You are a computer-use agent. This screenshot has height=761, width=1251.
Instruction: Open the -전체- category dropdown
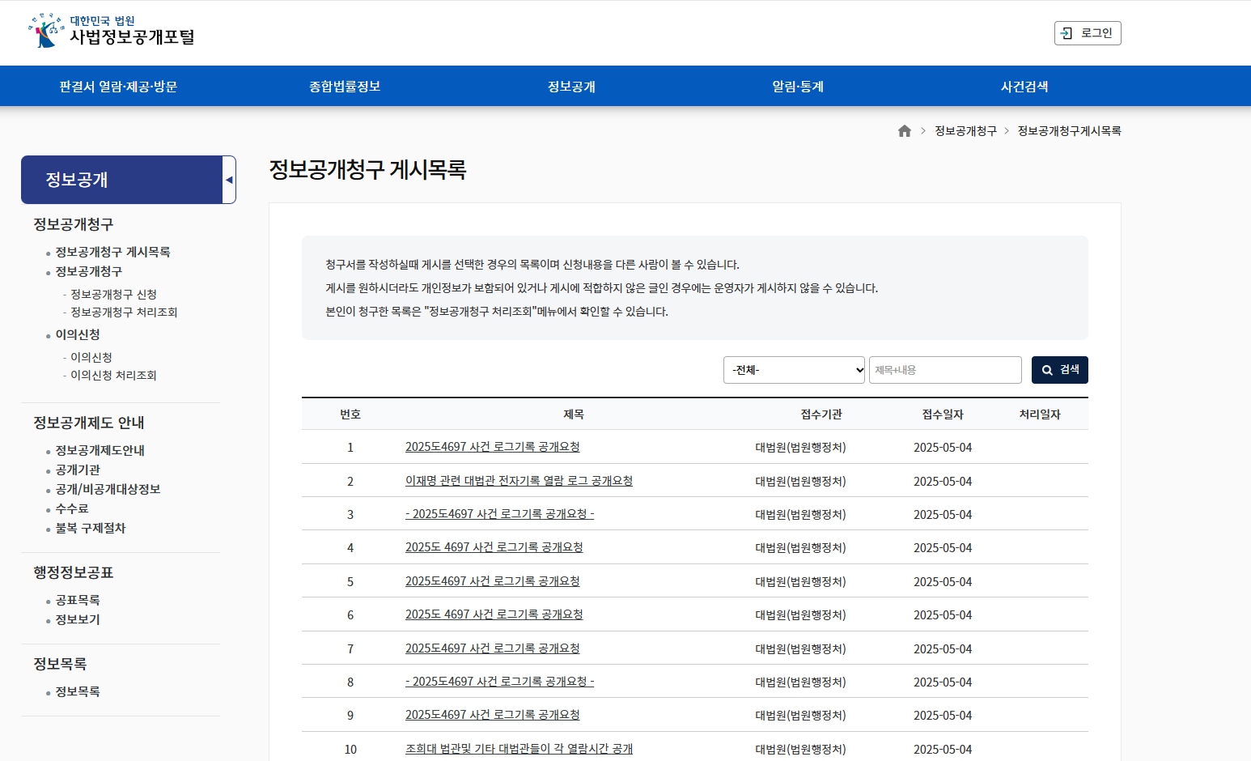[x=793, y=369]
